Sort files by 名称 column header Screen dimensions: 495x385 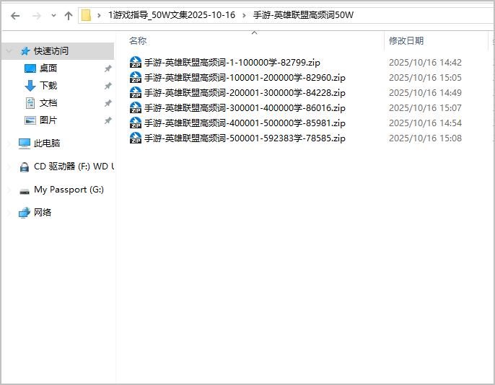click(138, 41)
